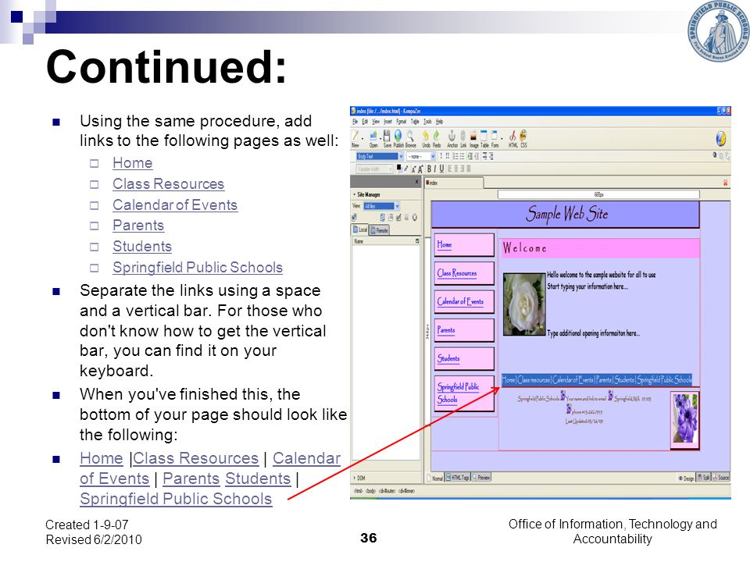Image resolution: width=750 pixels, height=562 pixels.
Task: Click the Class Resources link in slide list
Action: tap(169, 184)
